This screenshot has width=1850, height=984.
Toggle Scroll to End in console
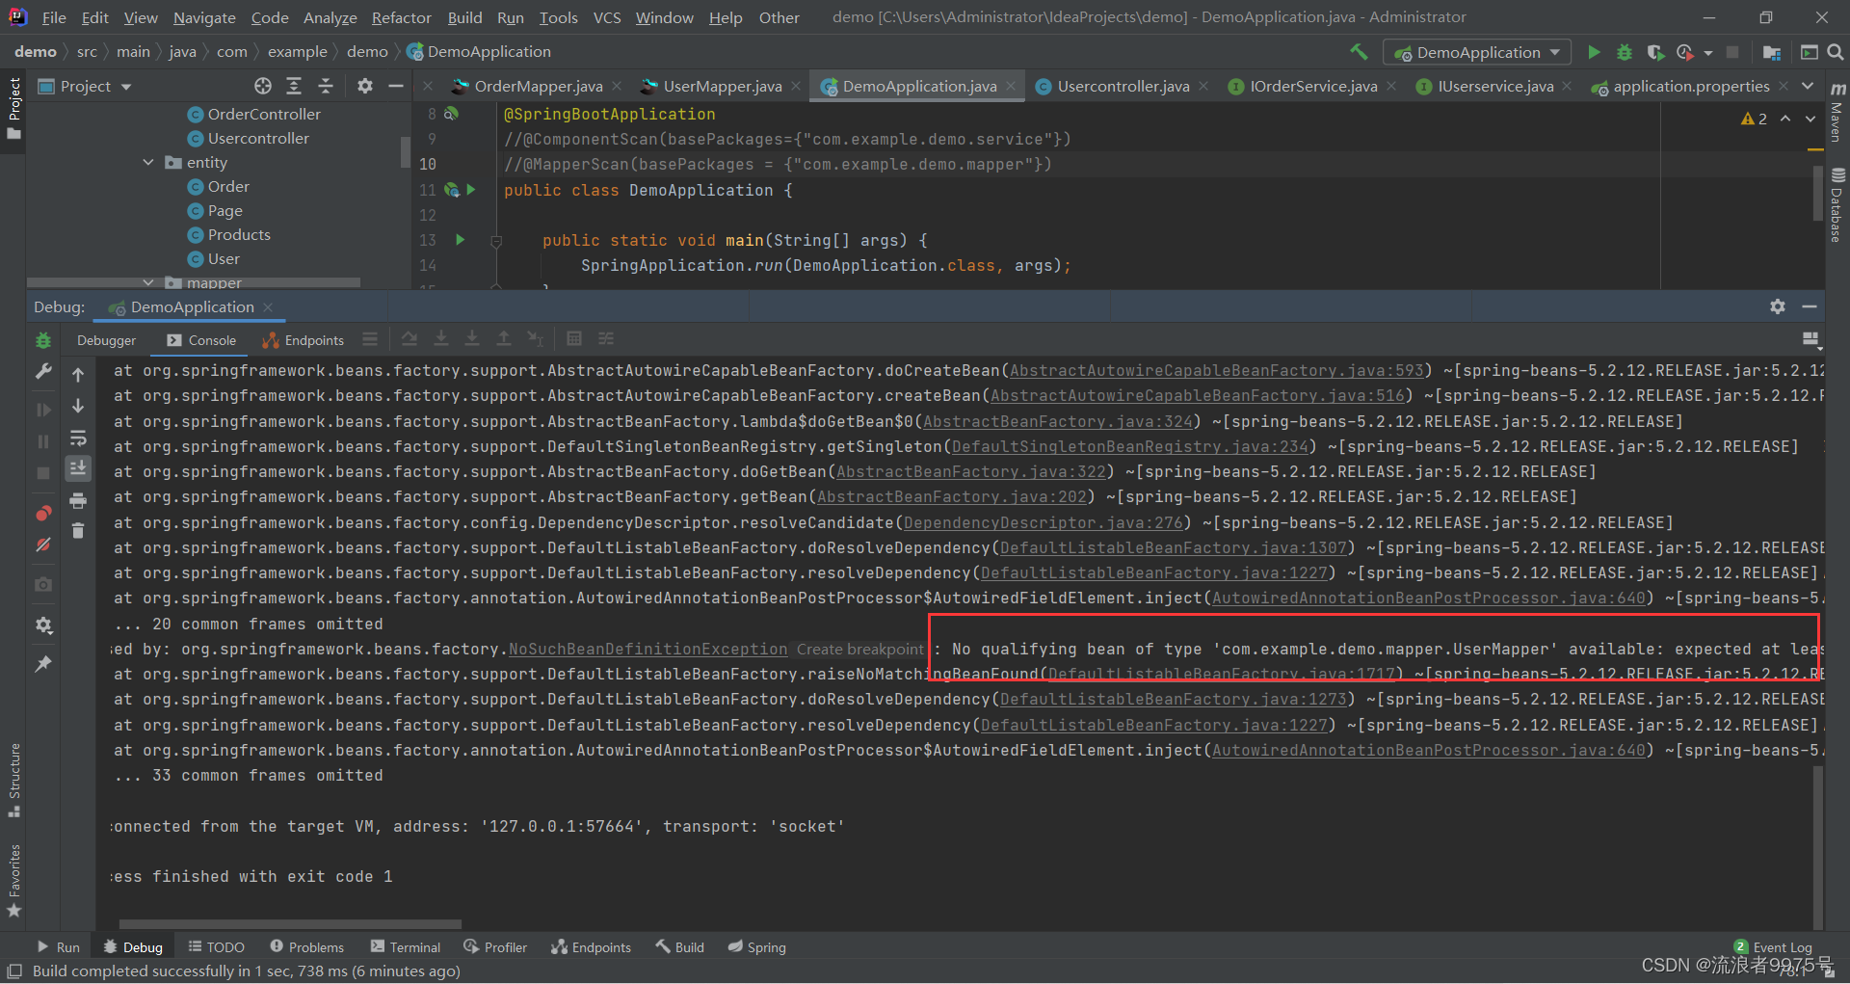tap(78, 468)
